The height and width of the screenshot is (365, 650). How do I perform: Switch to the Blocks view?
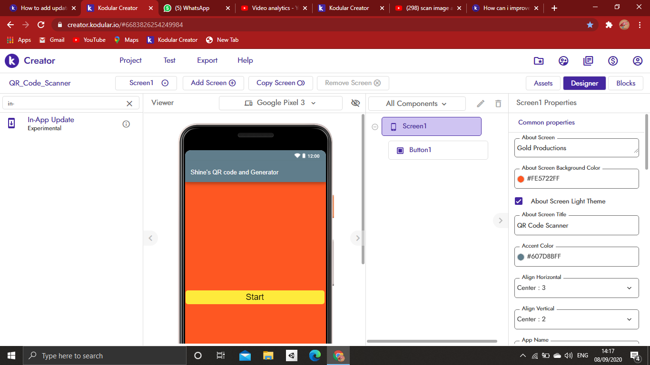(626, 83)
